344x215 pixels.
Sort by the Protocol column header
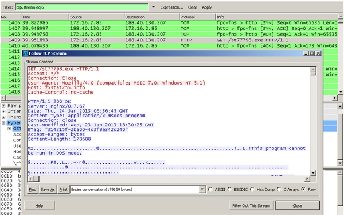197,17
